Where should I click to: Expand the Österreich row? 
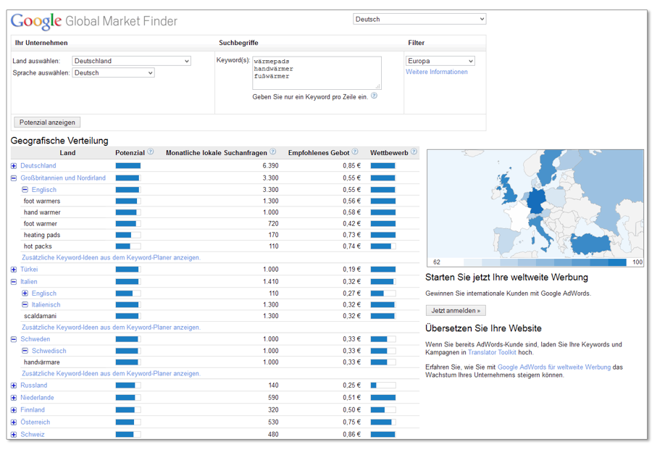pyautogui.click(x=14, y=422)
